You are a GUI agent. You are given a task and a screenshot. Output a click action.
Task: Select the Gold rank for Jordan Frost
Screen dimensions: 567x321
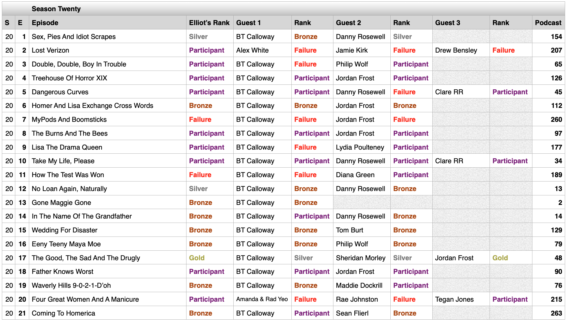click(500, 258)
